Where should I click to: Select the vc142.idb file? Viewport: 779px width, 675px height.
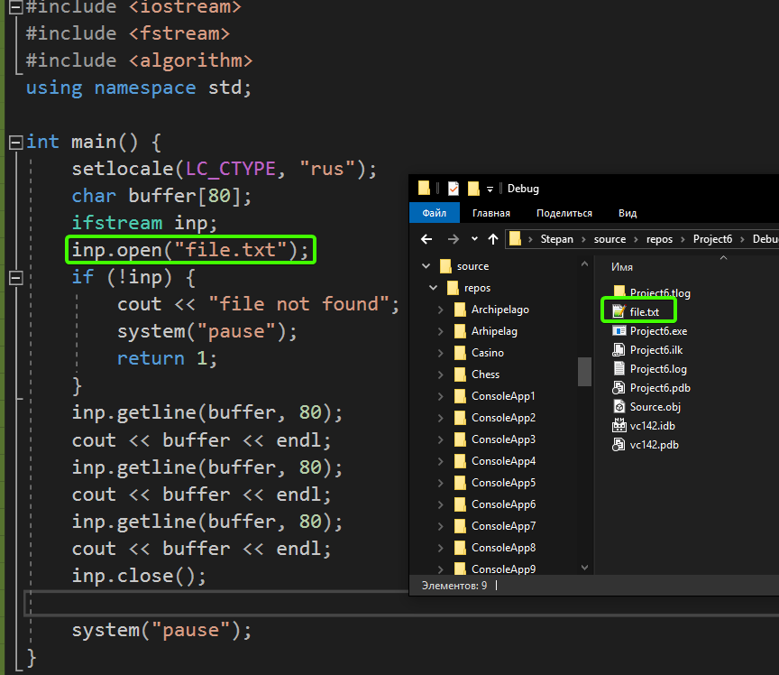(x=652, y=426)
